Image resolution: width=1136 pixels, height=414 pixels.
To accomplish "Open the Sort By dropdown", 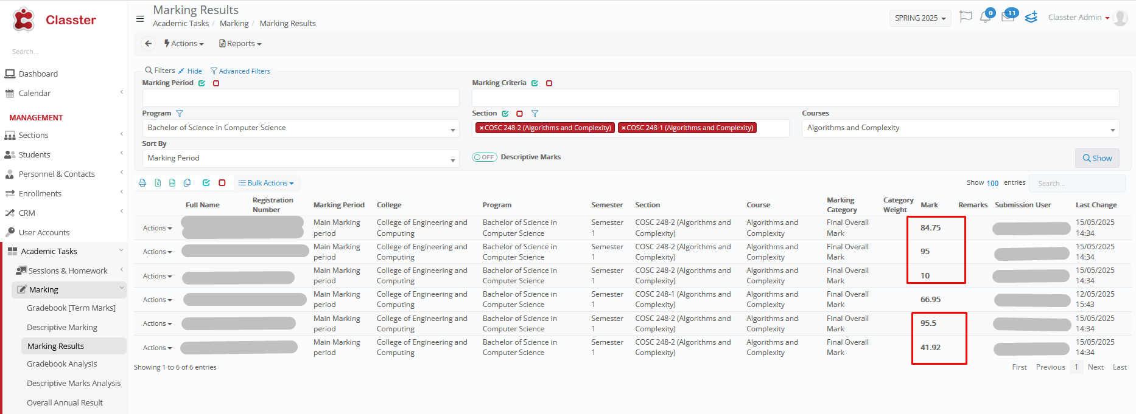I will 301,159.
